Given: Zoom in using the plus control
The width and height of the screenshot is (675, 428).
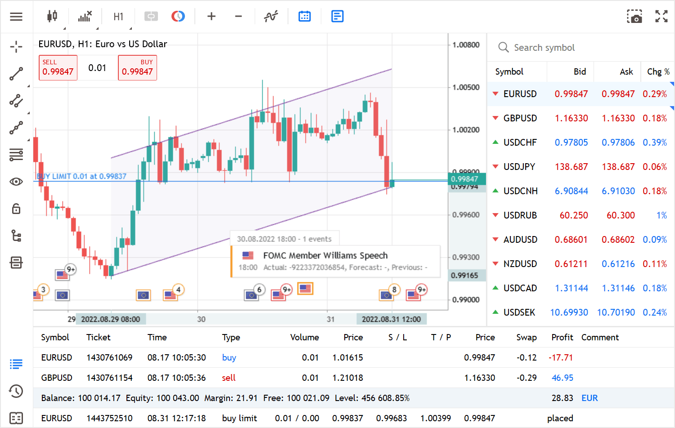Looking at the screenshot, I should (211, 17).
